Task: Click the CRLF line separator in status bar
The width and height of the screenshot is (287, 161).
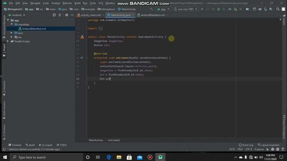Action: (x=240, y=149)
